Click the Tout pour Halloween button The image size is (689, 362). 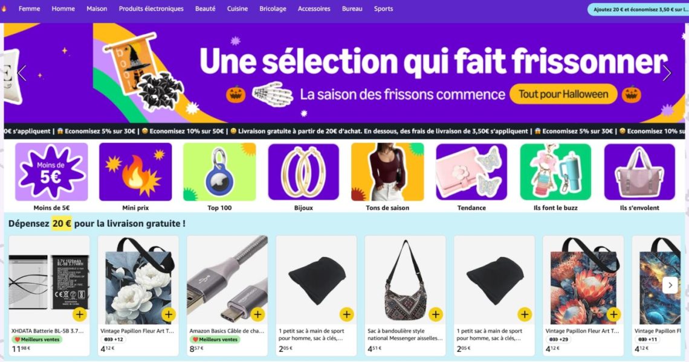click(563, 94)
